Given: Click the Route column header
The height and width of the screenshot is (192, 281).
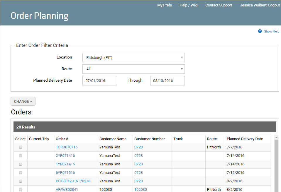Looking at the screenshot, I should tap(215, 139).
